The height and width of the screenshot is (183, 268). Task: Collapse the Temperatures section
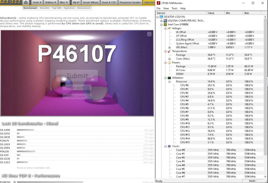(x=165, y=51)
